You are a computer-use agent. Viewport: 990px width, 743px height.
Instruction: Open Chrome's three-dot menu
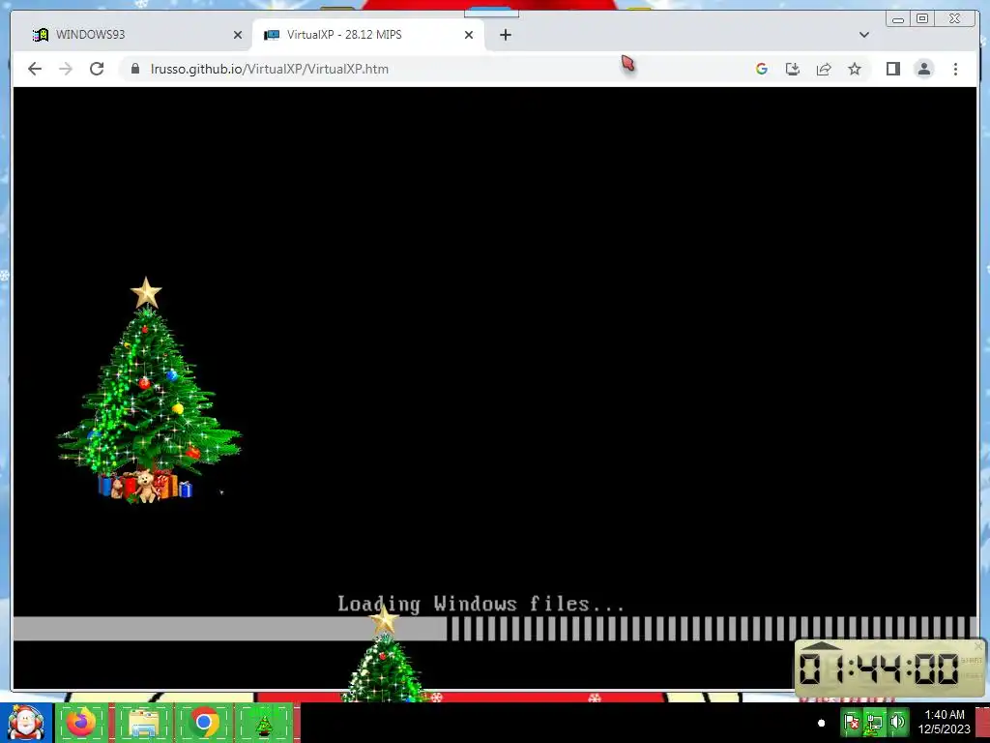click(955, 69)
